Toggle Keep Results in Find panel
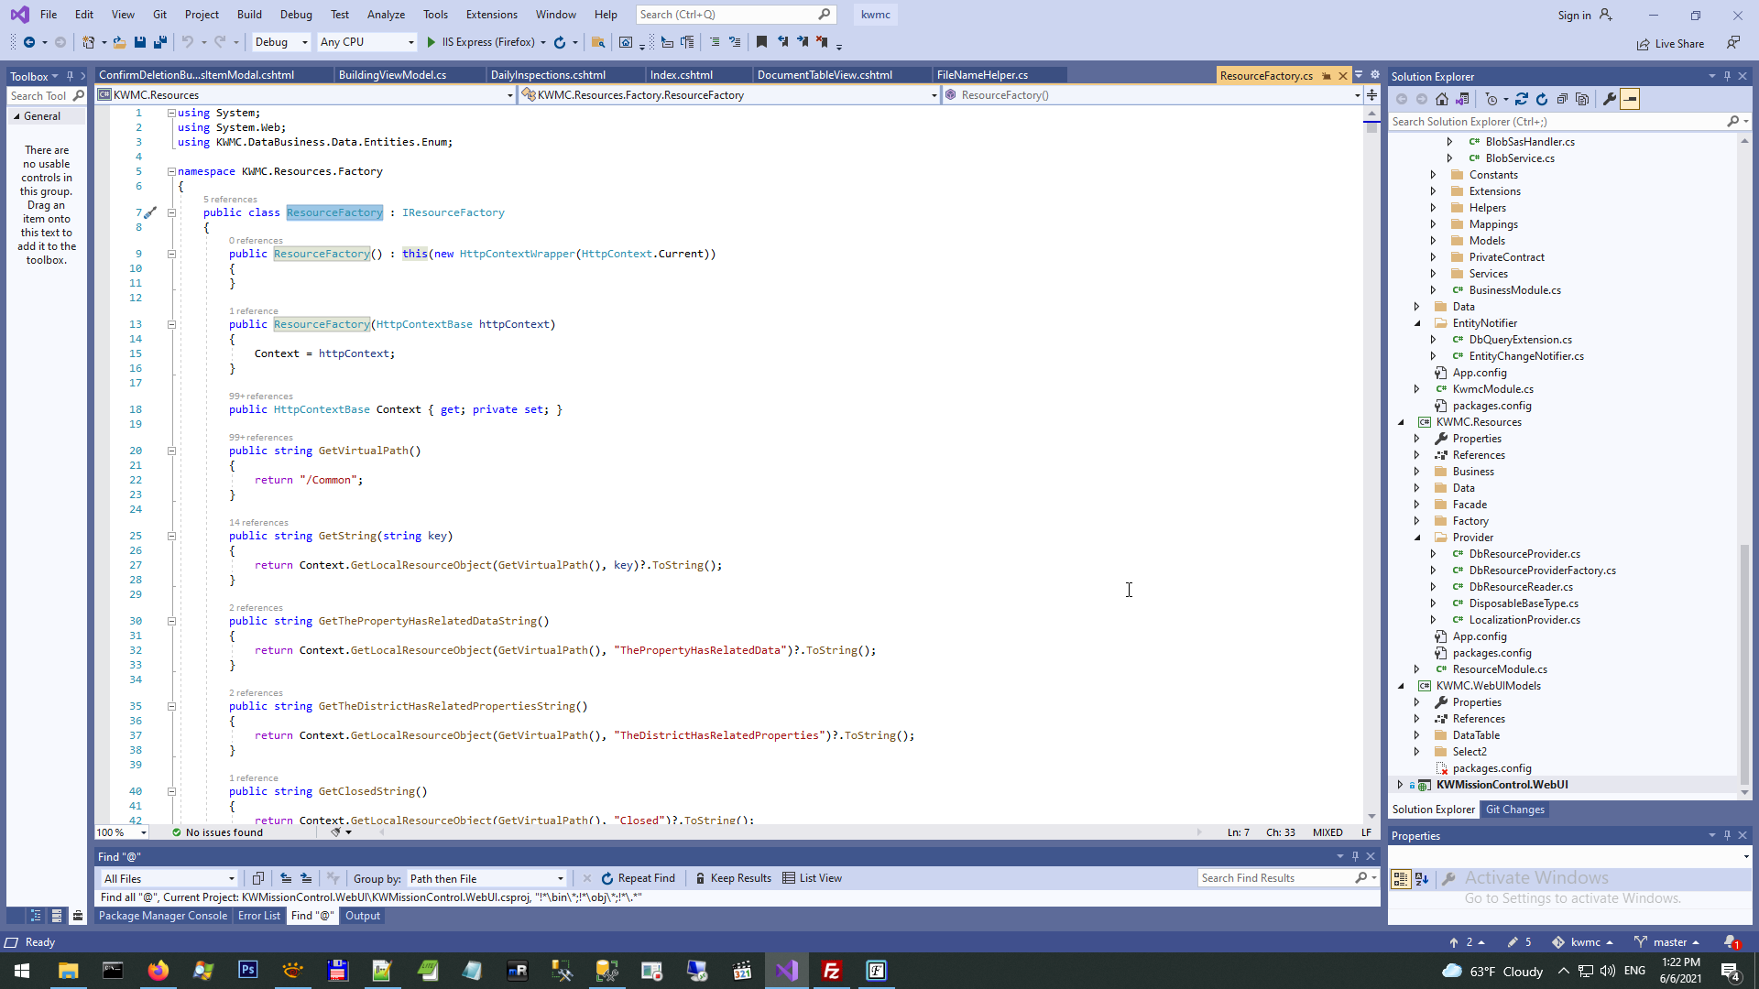 733,878
